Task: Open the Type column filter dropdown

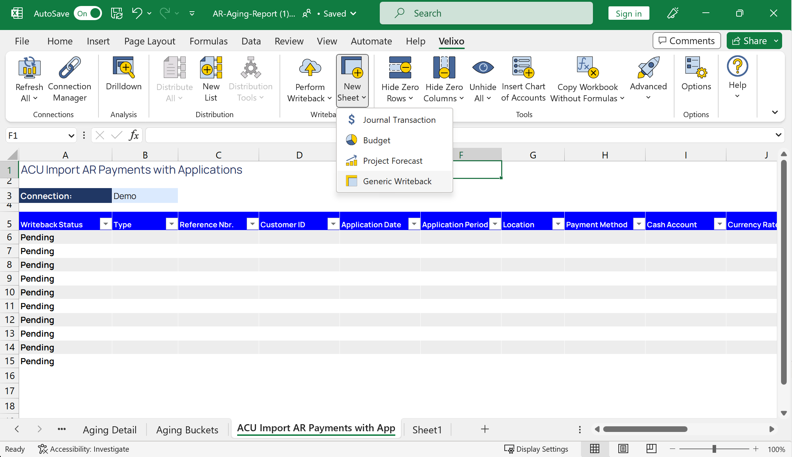Action: (x=172, y=224)
